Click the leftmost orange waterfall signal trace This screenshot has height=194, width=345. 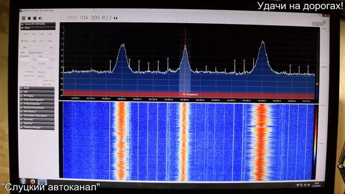click(x=121, y=141)
